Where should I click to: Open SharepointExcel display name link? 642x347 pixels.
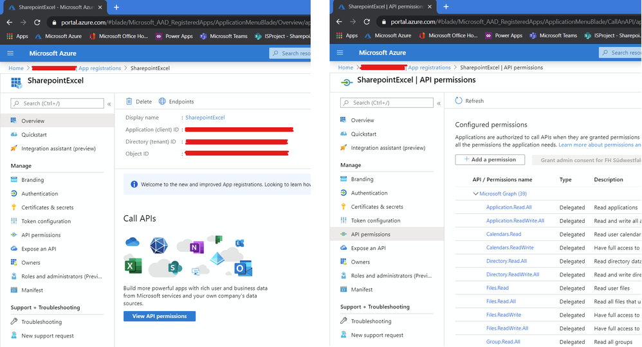pos(205,118)
